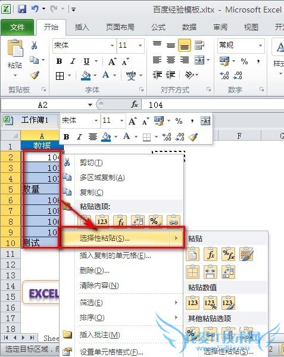This screenshot has width=284, height=357.
Task: Choose 清除内容(N) from context menu
Action: 99,285
